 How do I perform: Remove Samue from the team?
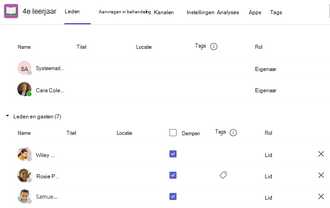tap(321, 196)
